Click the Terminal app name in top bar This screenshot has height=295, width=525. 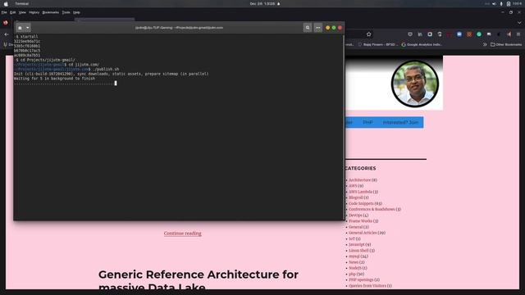coord(22,3)
